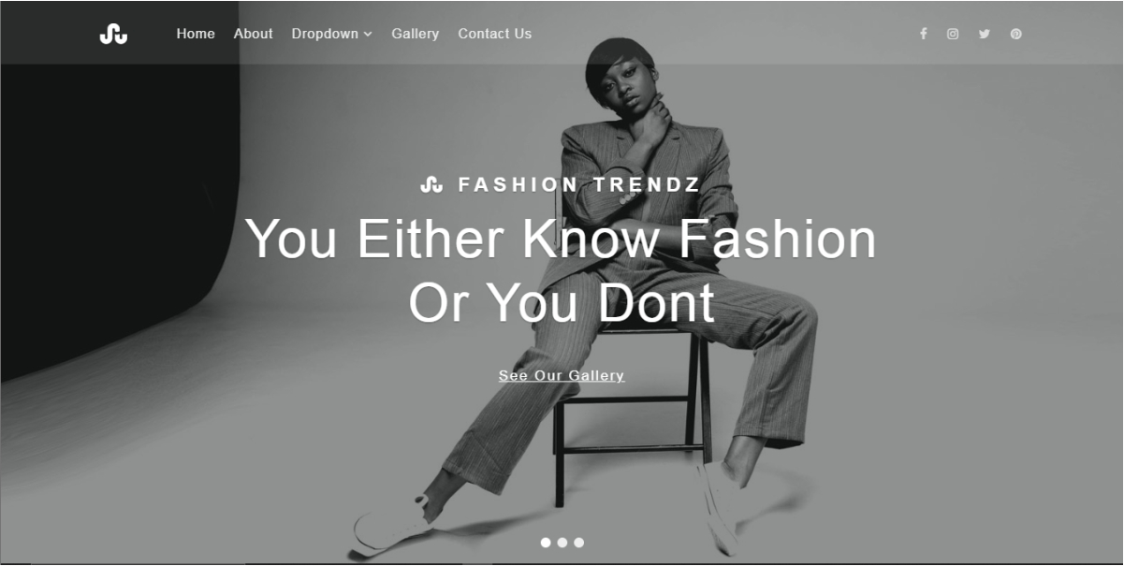Open the Pinterest icon link
The height and width of the screenshot is (566, 1124).
click(1016, 34)
